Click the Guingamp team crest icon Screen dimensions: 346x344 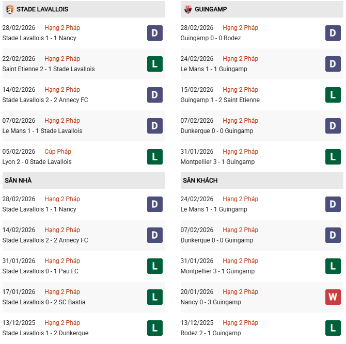[188, 9]
